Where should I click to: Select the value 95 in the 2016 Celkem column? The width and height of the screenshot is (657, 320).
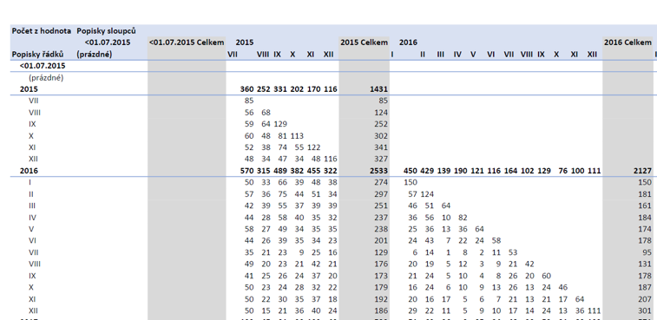click(x=647, y=252)
